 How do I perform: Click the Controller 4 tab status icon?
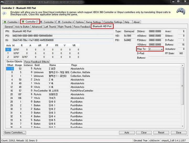(x=59, y=22)
